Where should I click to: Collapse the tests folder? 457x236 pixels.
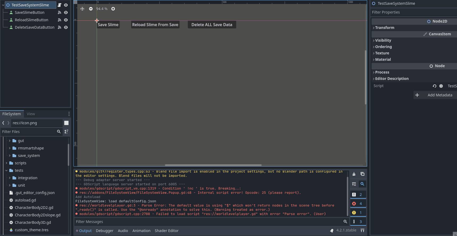point(6,170)
